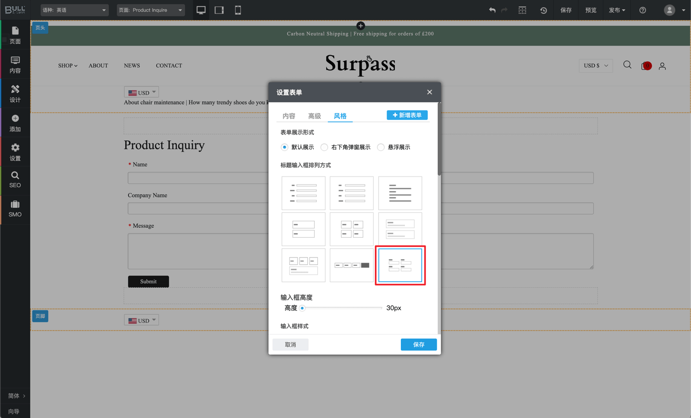
Task: Click 取消 to cancel the dialog
Action: pyautogui.click(x=290, y=344)
